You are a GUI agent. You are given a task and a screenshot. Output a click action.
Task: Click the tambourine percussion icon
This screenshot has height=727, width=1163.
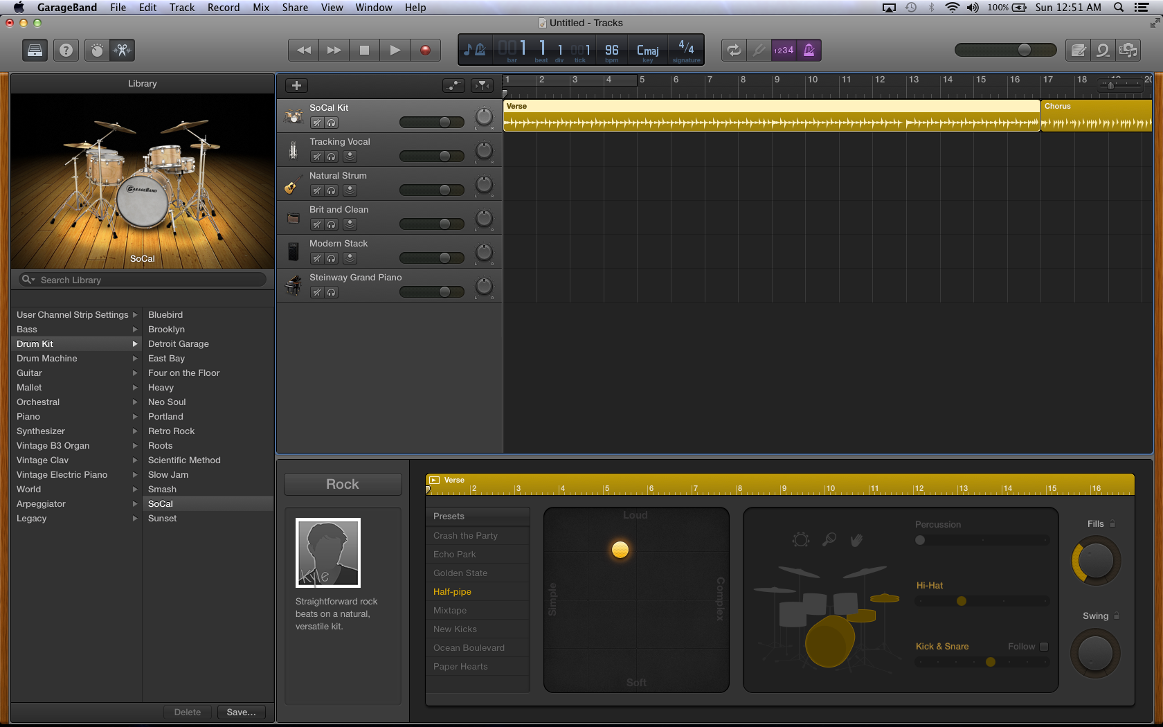coord(801,539)
